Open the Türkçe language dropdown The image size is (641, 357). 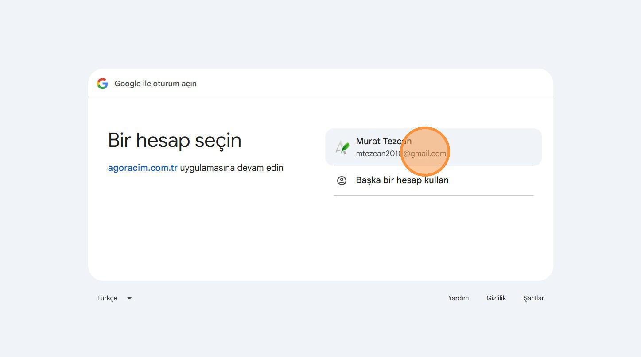pyautogui.click(x=115, y=298)
